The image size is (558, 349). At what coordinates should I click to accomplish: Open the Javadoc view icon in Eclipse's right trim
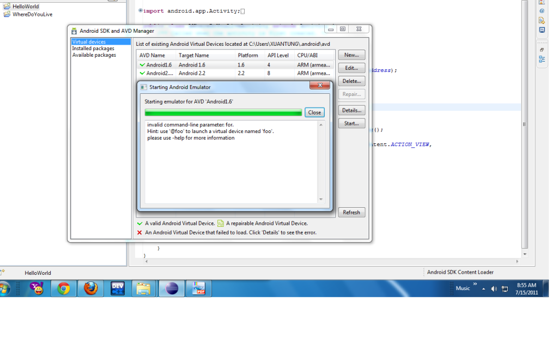click(542, 11)
